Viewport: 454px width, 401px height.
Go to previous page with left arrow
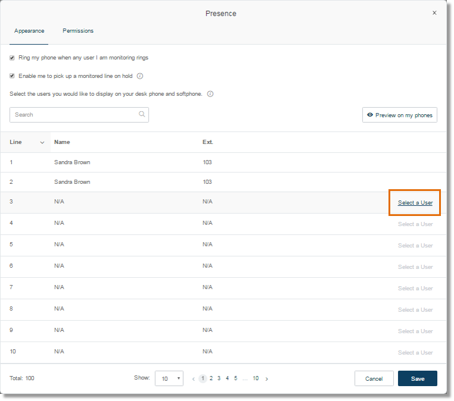[193, 379]
